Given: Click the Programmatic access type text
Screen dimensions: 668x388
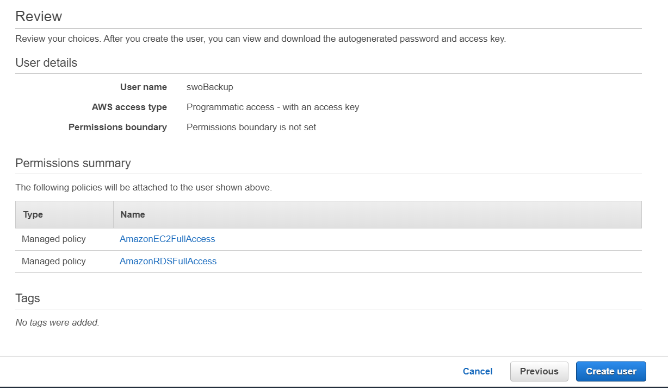Looking at the screenshot, I should (x=273, y=107).
